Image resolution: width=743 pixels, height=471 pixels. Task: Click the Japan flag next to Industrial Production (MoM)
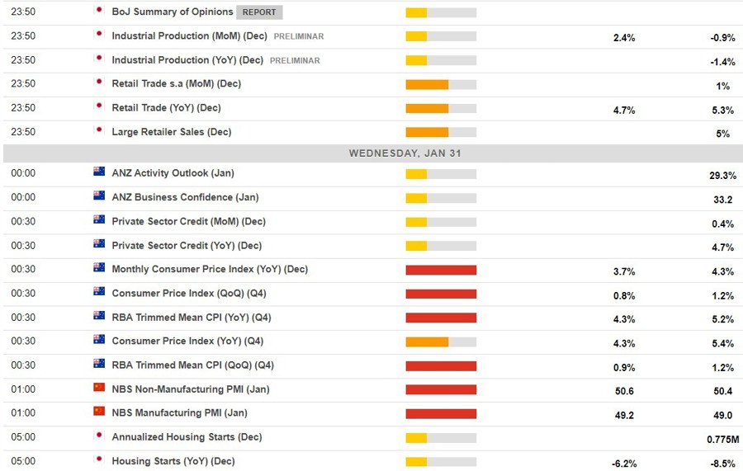[x=99, y=34]
